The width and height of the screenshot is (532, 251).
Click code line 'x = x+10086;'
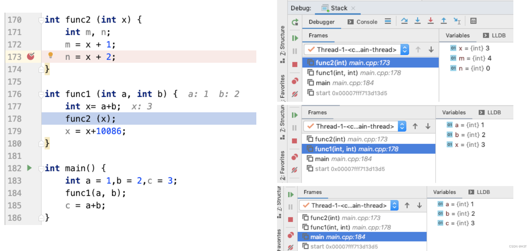pos(96,131)
